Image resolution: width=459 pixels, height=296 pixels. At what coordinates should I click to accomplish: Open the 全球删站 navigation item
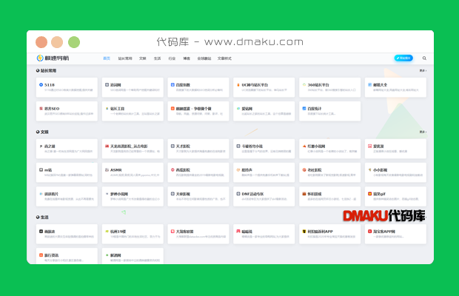tap(204, 58)
